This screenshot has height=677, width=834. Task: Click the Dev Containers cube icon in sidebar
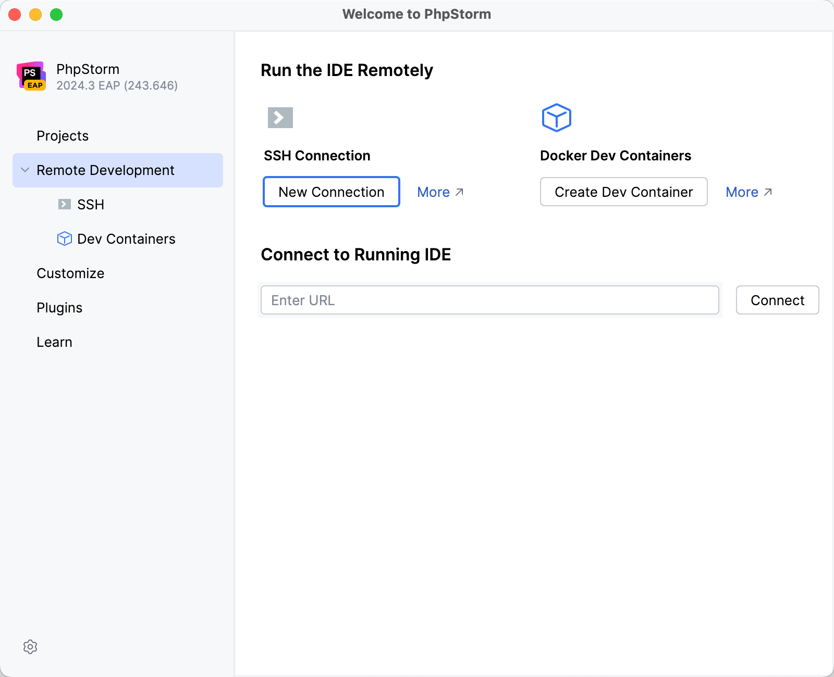[64, 239]
